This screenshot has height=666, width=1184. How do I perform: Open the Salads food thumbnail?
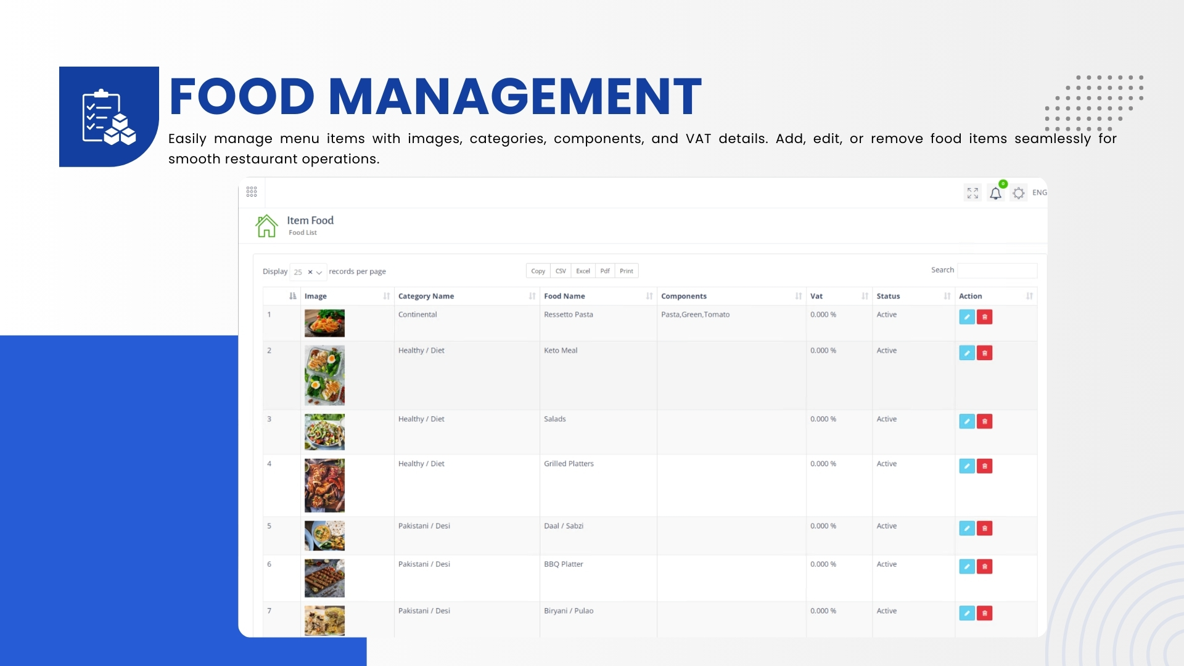tap(324, 432)
